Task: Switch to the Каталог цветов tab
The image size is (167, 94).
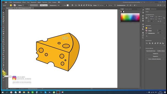Action: point(128,9)
